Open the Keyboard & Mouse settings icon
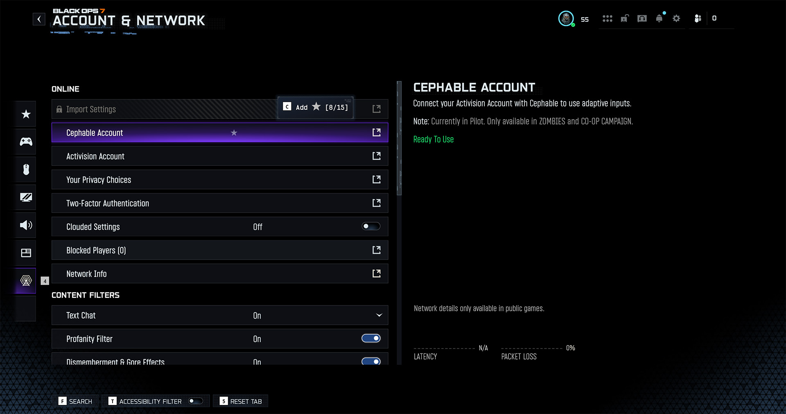Screen dimensions: 786x414 pyautogui.click(x=26, y=169)
